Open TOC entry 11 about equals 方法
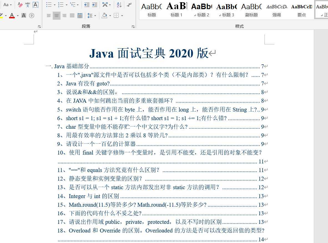 click(162, 170)
